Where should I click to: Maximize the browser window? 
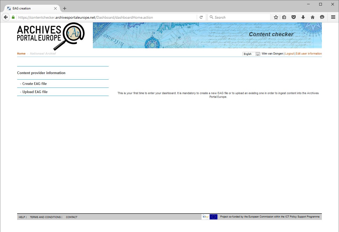pos(321,4)
